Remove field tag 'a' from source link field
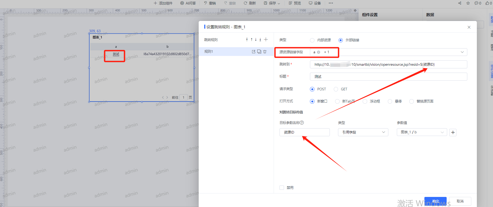 318,52
